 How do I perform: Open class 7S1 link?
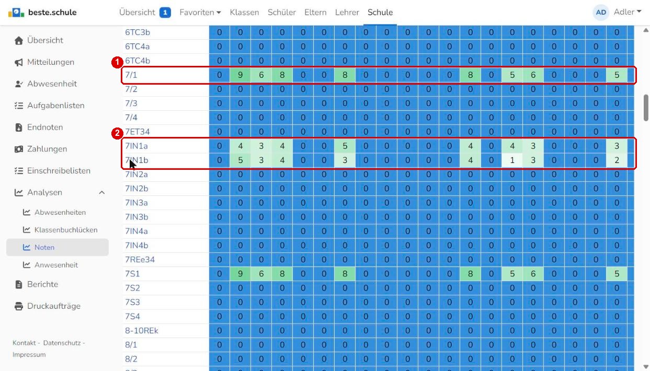point(132,274)
